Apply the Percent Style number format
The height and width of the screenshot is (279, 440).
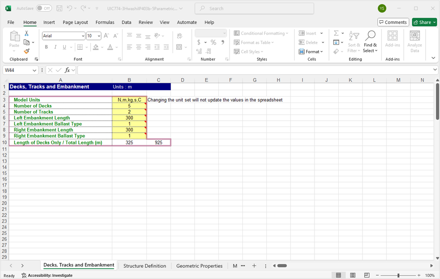[x=212, y=42]
